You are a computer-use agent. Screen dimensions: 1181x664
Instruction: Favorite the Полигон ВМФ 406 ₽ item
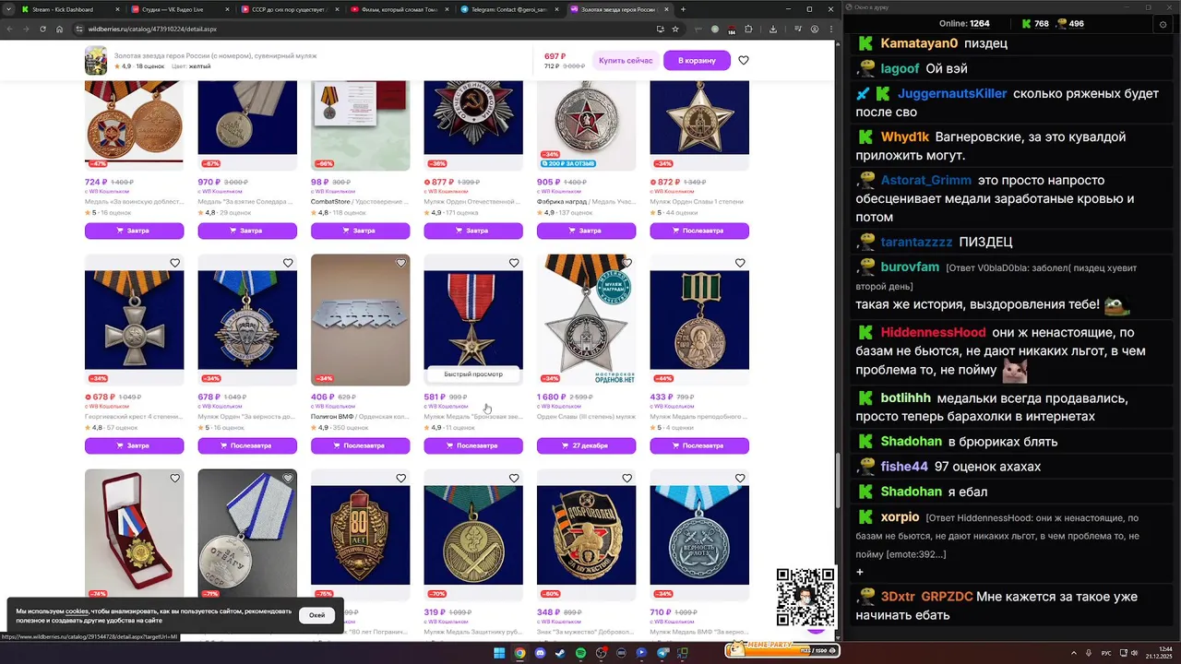coord(400,263)
